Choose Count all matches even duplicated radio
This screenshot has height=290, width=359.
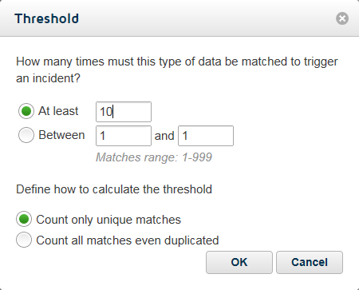pyautogui.click(x=24, y=240)
